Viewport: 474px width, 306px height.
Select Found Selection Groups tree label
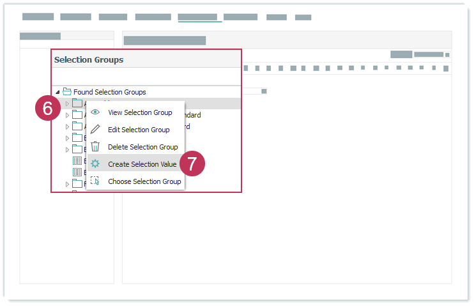(109, 92)
